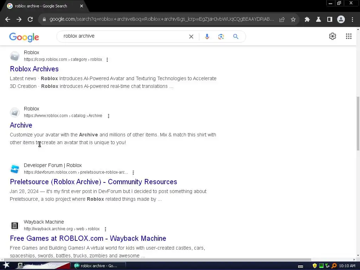The height and width of the screenshot is (270, 360).
Task: Go to the Google logo homepage
Action: click(24, 37)
